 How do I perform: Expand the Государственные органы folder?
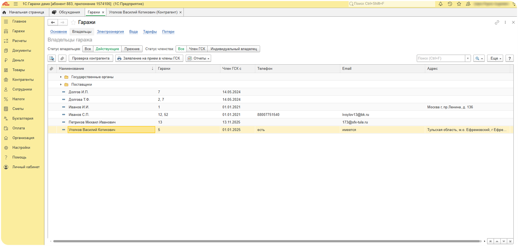(x=61, y=77)
